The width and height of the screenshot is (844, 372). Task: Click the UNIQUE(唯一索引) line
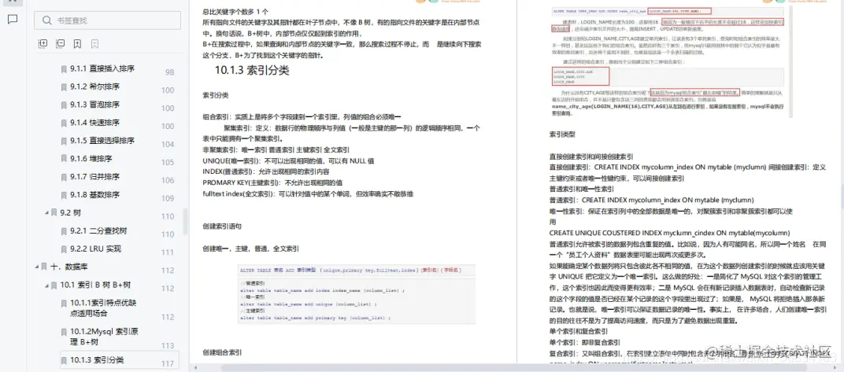click(x=288, y=160)
